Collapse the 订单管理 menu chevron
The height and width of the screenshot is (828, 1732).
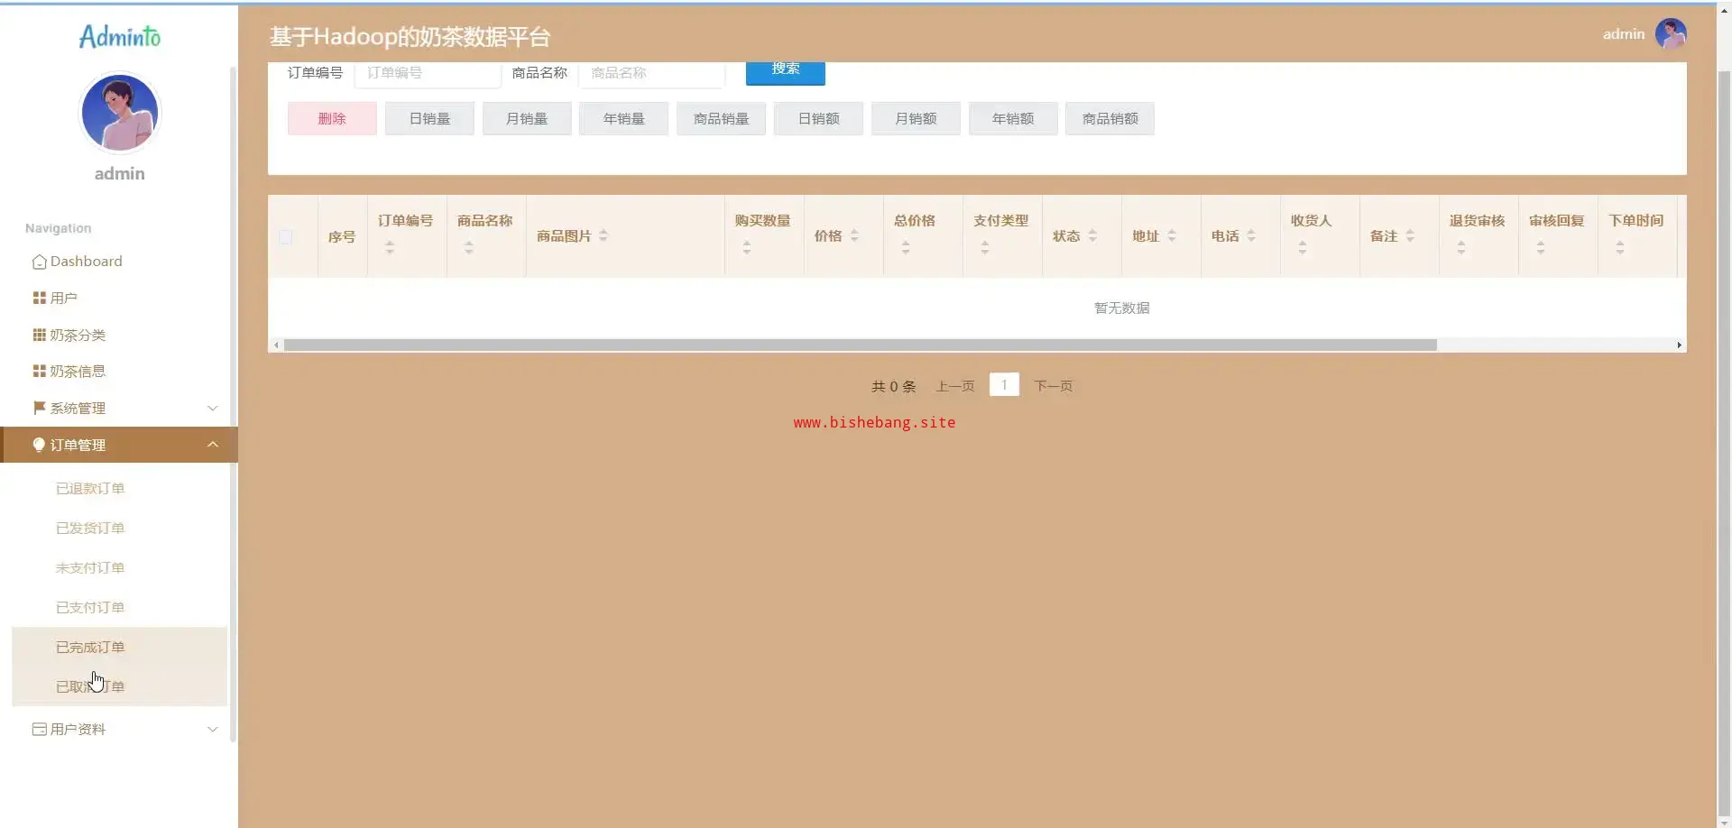pyautogui.click(x=213, y=445)
